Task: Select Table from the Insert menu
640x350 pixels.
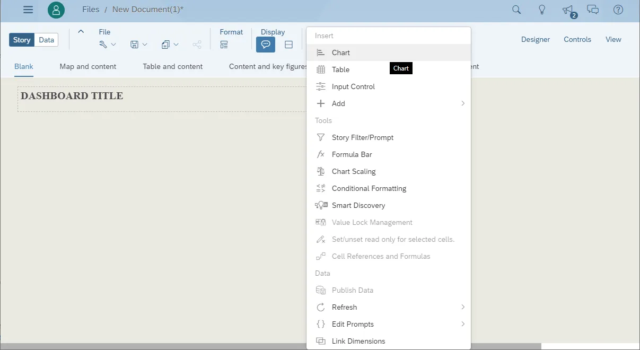Action: [340, 69]
